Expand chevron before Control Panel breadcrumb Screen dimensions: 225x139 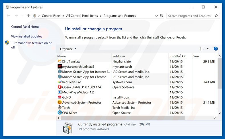point(39,16)
